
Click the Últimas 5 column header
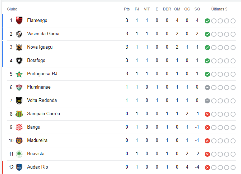(219, 9)
